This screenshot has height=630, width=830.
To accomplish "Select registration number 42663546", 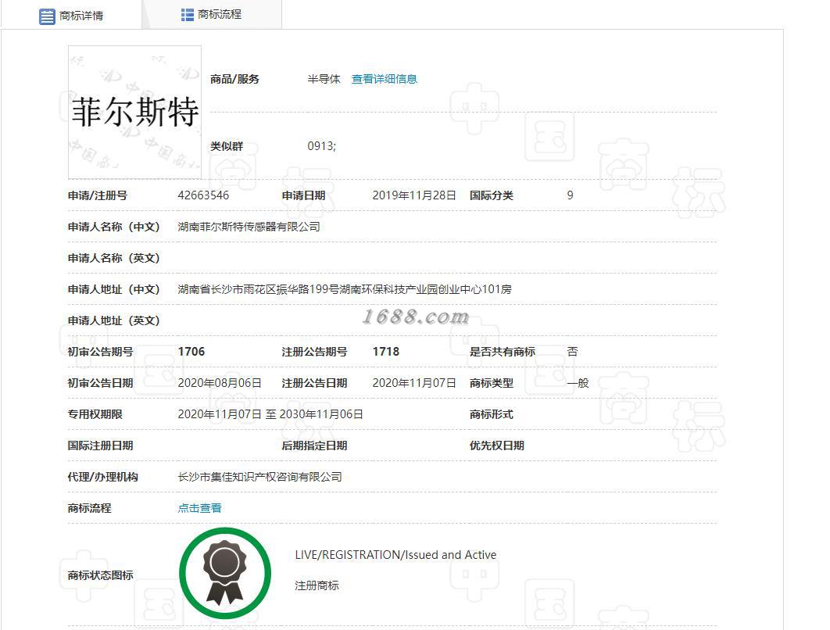I will [203, 195].
